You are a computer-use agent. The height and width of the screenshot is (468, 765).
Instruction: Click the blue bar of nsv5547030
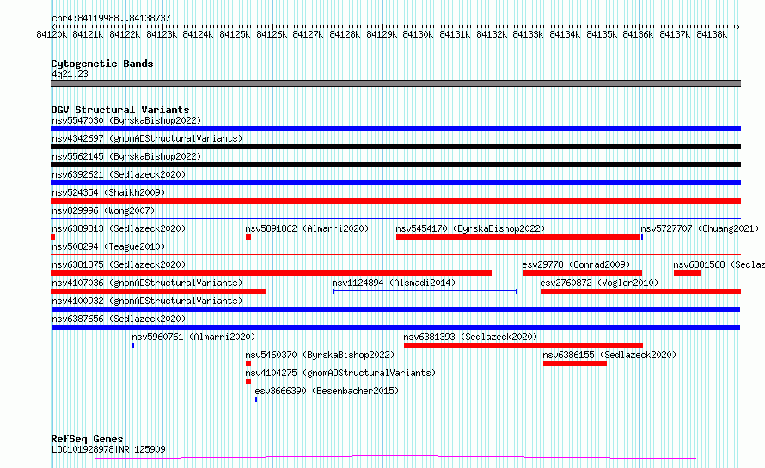[x=395, y=129]
